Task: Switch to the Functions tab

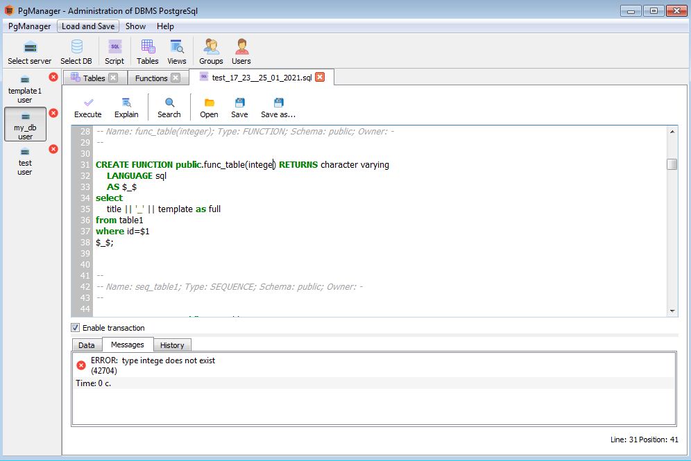Action: [x=151, y=78]
